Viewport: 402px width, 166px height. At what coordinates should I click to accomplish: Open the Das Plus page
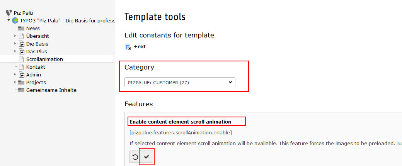click(37, 51)
